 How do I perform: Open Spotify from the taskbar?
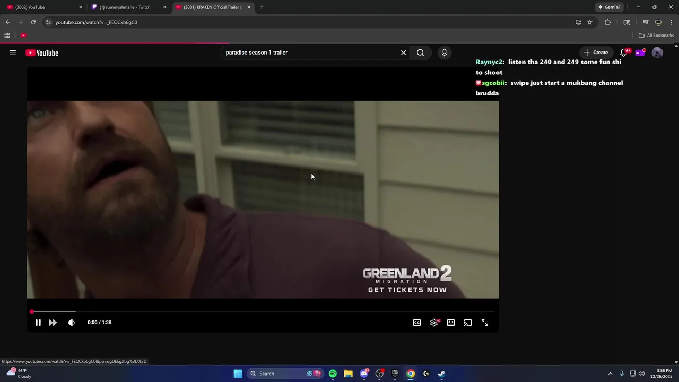(x=333, y=374)
